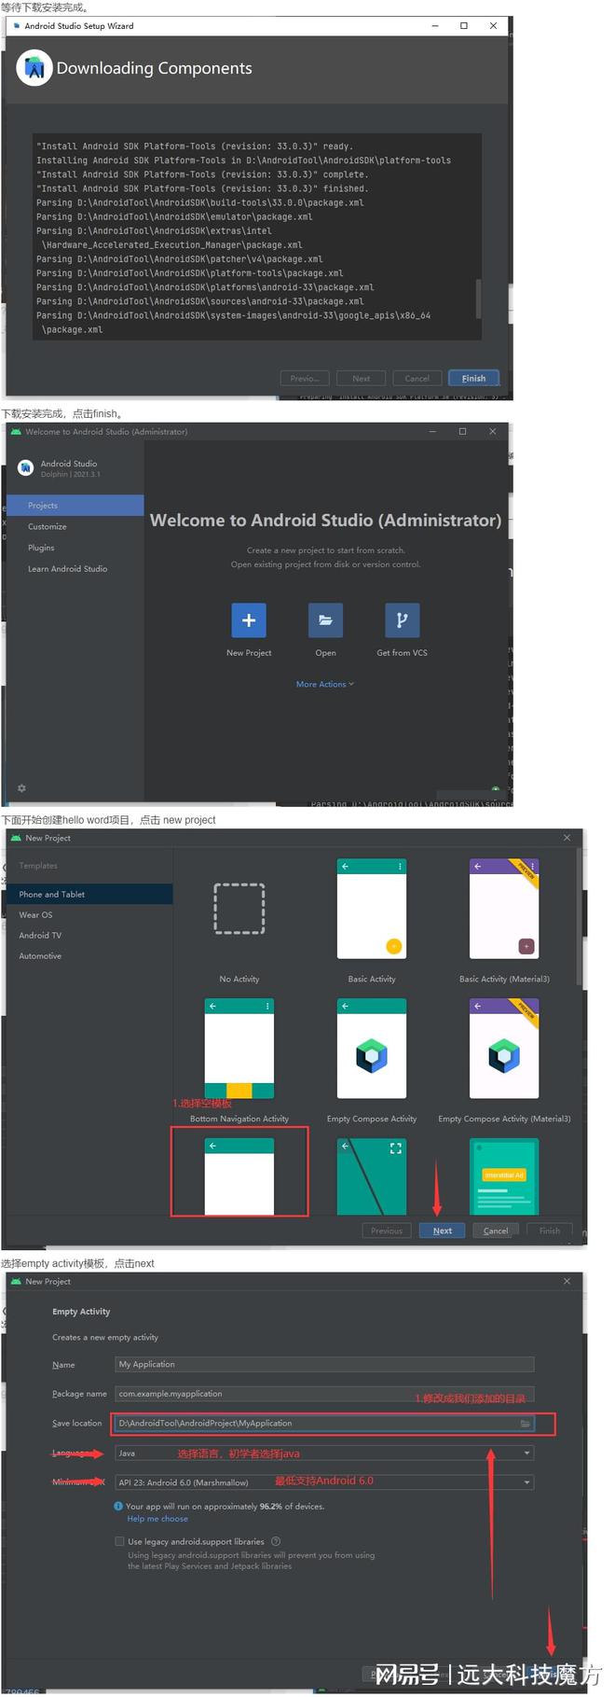Choose the Empty Compose Activity template thumbnail
This screenshot has height=1697, width=615.
coord(372,1049)
